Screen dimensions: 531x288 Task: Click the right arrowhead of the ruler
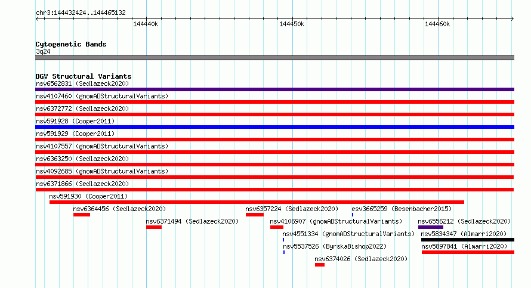click(513, 18)
